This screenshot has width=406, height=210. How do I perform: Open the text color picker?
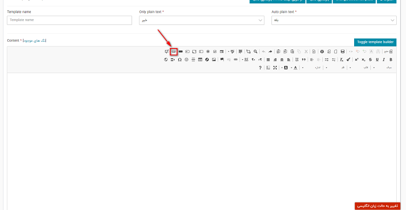294,68
